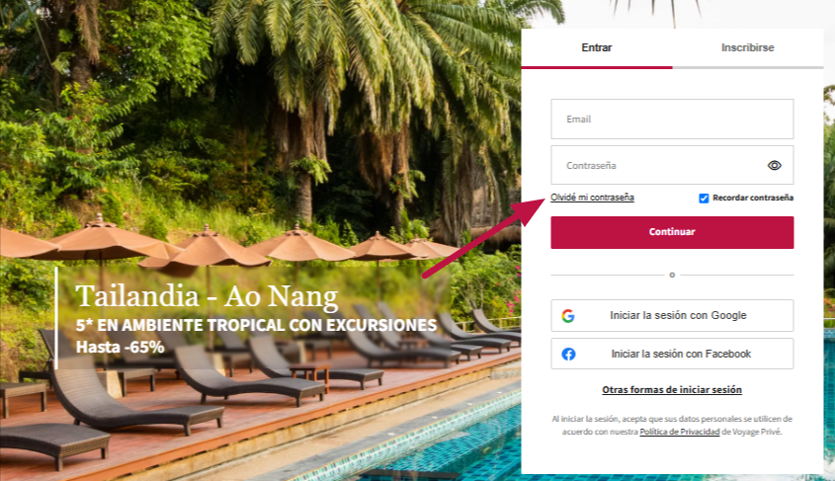Click the red arrow annotation
This screenshot has height=481, width=835.
(483, 237)
